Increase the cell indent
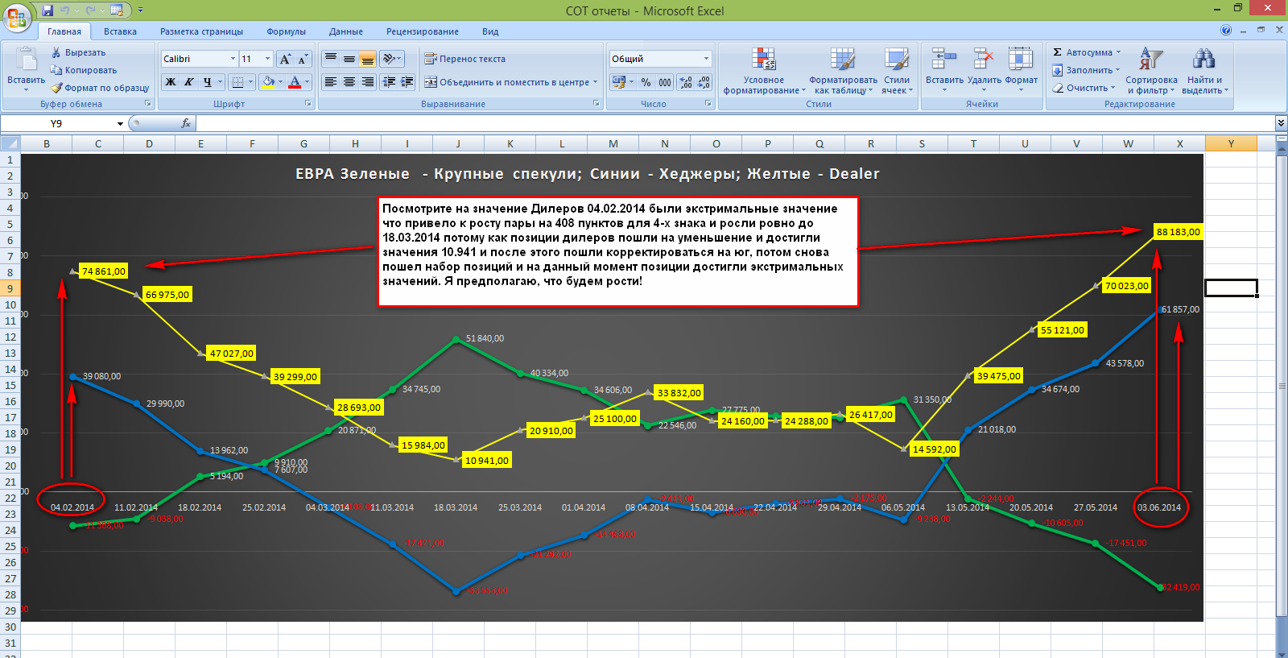 pos(407,82)
